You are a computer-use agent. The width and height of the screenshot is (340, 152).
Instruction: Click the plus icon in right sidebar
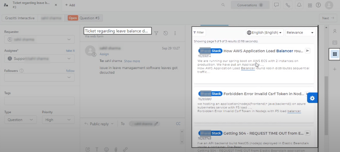[334, 69]
